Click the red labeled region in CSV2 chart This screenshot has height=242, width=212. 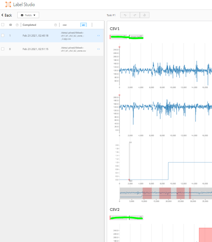(x=205, y=235)
